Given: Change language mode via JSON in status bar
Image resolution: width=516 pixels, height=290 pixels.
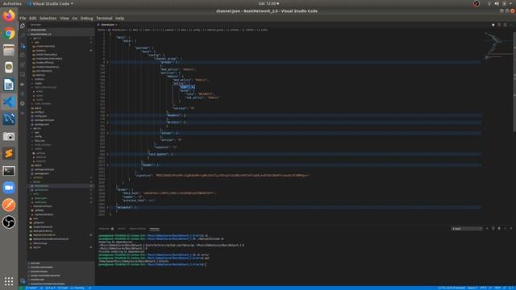Looking at the screenshot, I should click(x=497, y=288).
